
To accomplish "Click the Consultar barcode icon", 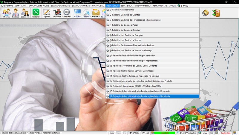I will (x=67, y=13).
